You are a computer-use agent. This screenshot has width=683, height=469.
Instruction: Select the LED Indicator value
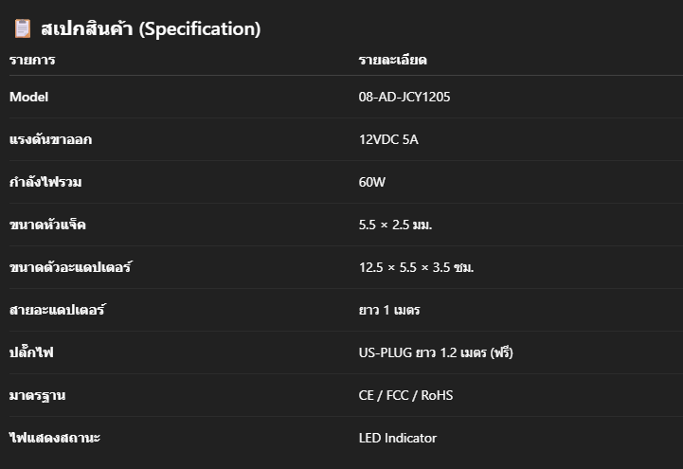pos(397,438)
